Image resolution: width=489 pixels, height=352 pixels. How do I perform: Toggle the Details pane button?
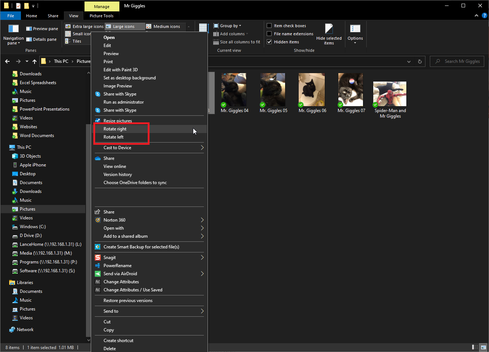pos(41,39)
